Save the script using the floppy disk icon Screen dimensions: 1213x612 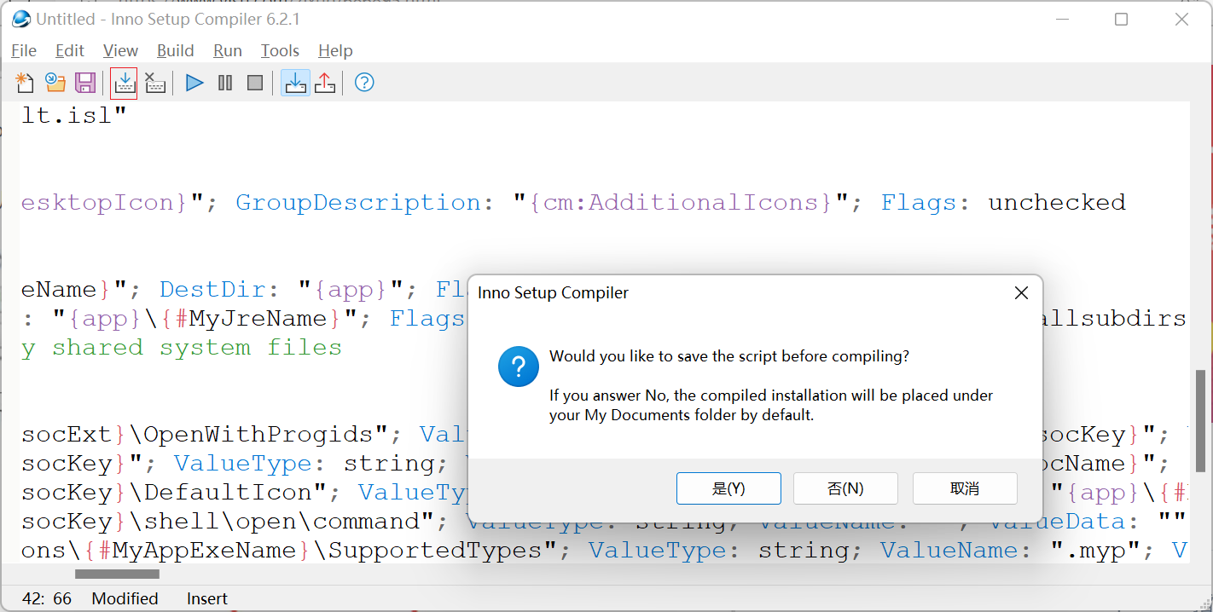point(85,83)
